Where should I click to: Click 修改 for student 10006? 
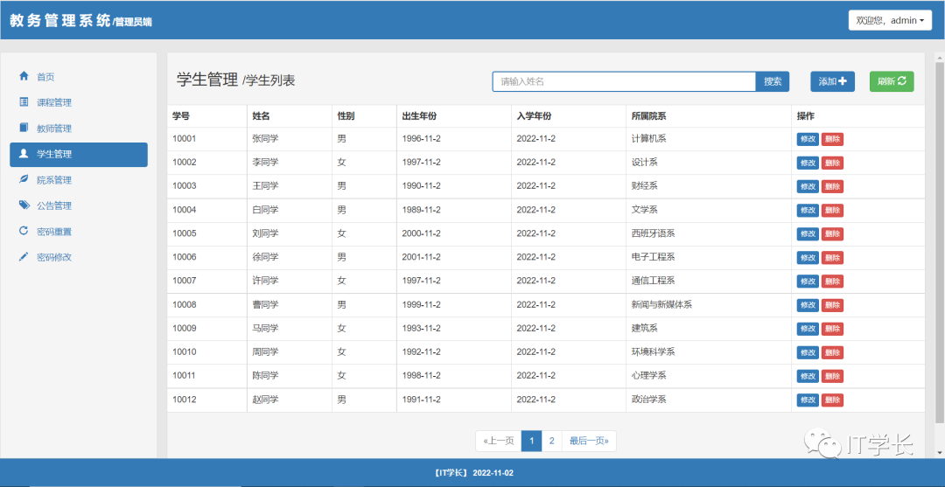pyautogui.click(x=808, y=258)
